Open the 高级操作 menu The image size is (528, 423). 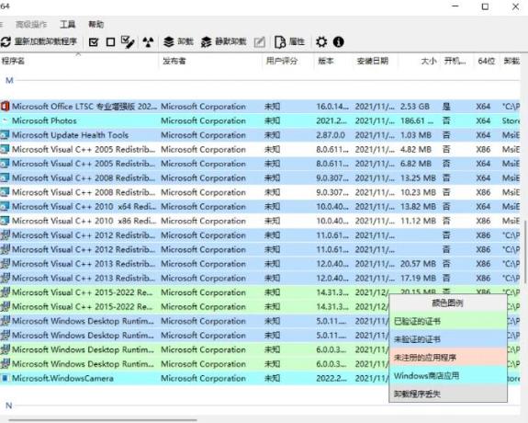pos(31,24)
